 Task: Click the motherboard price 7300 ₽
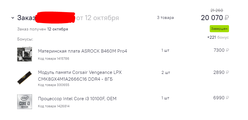click(221, 51)
